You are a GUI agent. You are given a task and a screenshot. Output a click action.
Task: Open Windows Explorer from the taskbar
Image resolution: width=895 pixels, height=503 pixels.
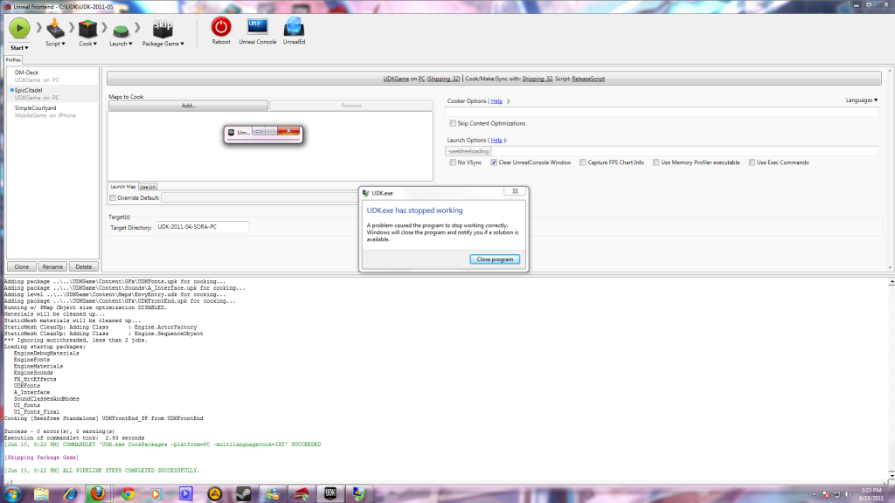[41, 494]
